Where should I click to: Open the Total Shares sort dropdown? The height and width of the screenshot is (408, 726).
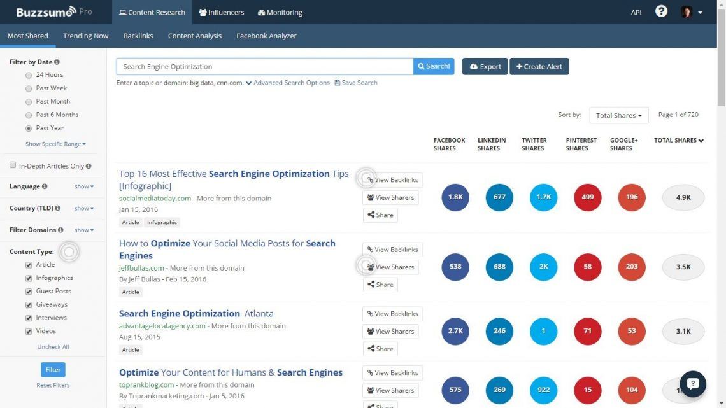[618, 115]
